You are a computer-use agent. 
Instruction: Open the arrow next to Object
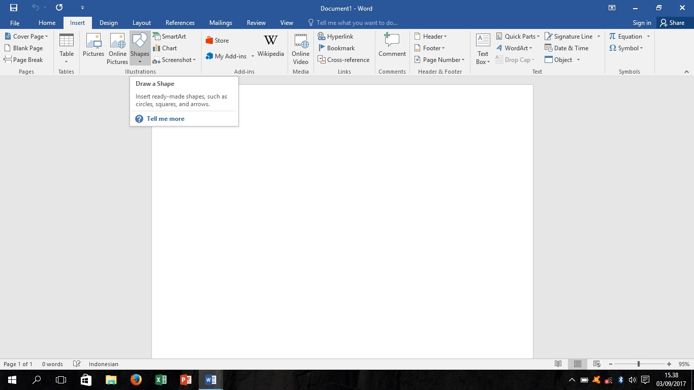point(578,60)
